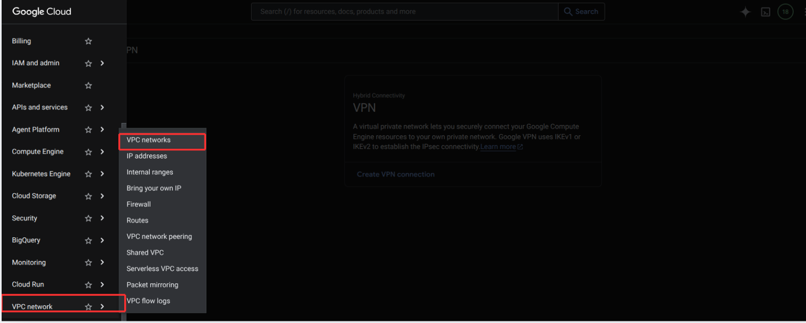Expand the Cloud Run submenu chevron

tap(102, 284)
